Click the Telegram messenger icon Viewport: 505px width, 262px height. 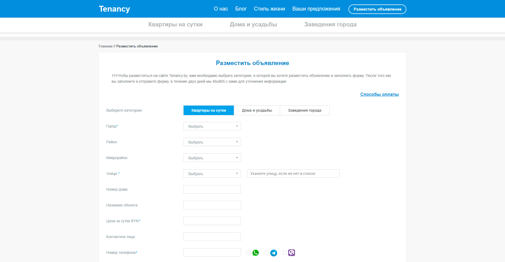tap(274, 253)
